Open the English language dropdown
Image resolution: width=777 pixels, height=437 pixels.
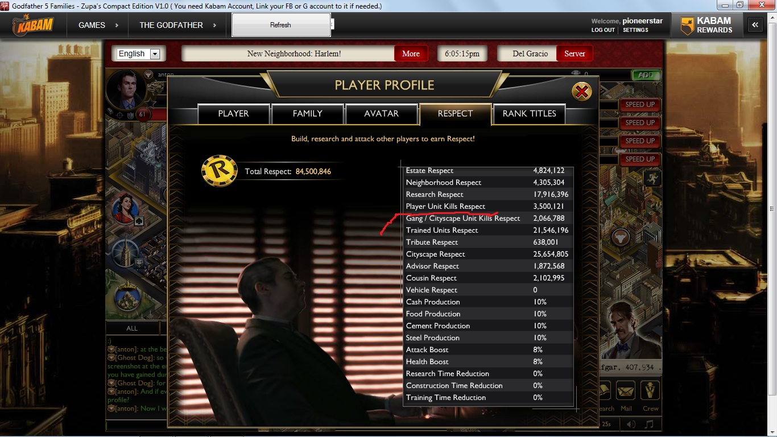(x=138, y=53)
